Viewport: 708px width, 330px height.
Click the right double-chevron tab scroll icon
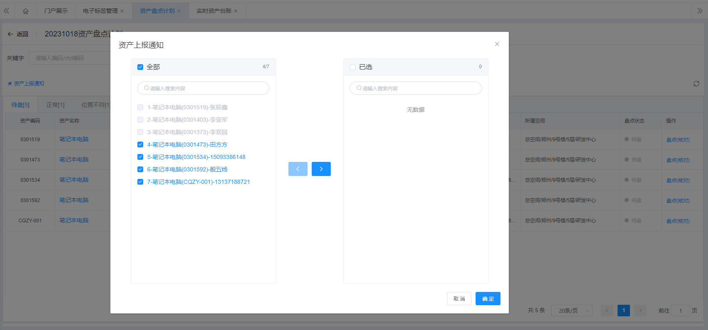point(699,11)
